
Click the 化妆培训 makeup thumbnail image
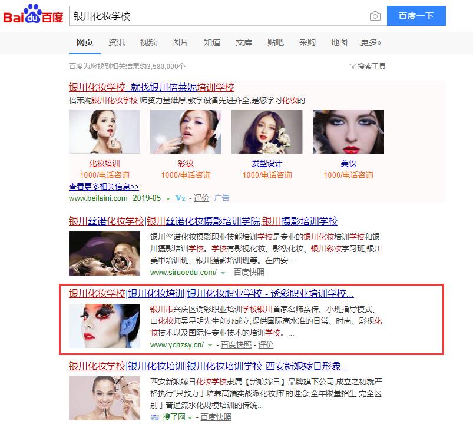pyautogui.click(x=104, y=131)
